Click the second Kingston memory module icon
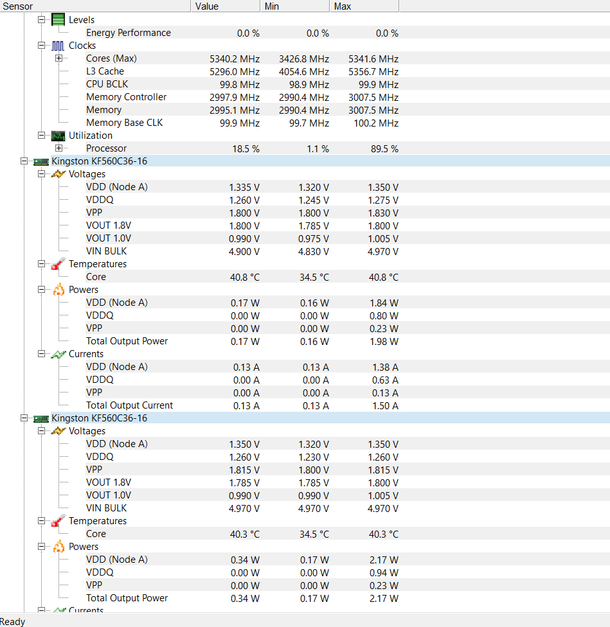Viewport: 610px width, 627px height. pyautogui.click(x=40, y=418)
